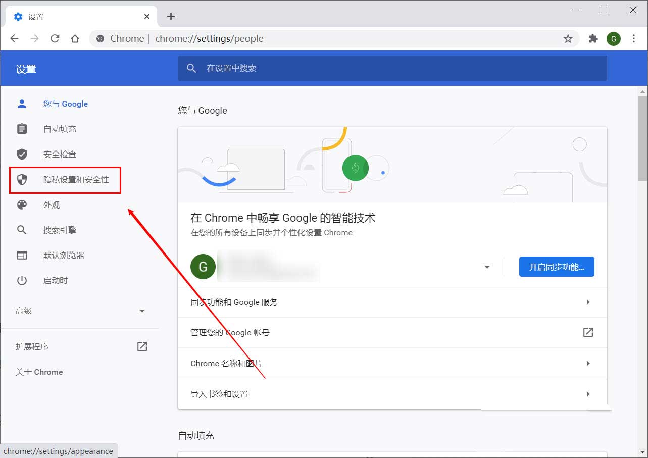This screenshot has height=458, width=648.
Task: Expand the account dropdown arrow in sync card
Action: pyautogui.click(x=487, y=267)
